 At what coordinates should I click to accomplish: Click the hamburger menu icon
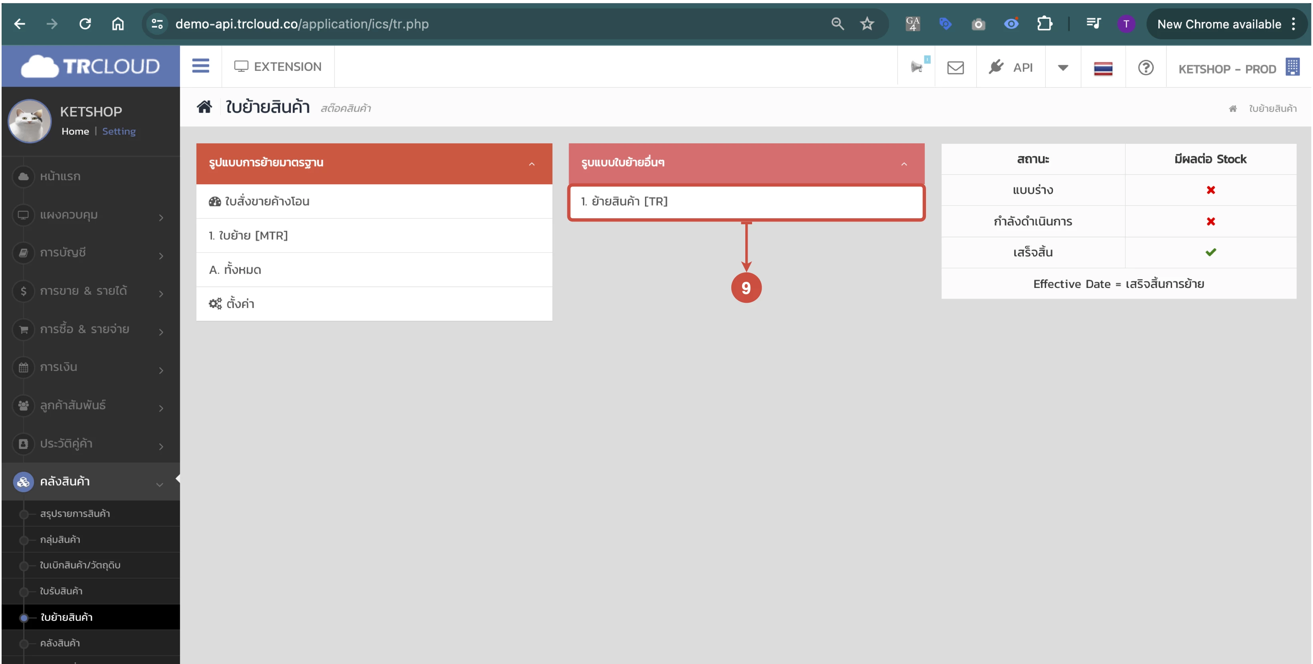(200, 66)
